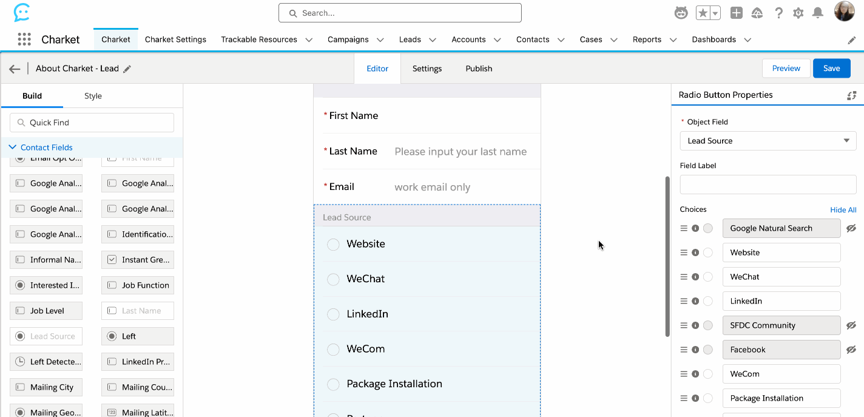Add this page to favorites star

point(703,13)
